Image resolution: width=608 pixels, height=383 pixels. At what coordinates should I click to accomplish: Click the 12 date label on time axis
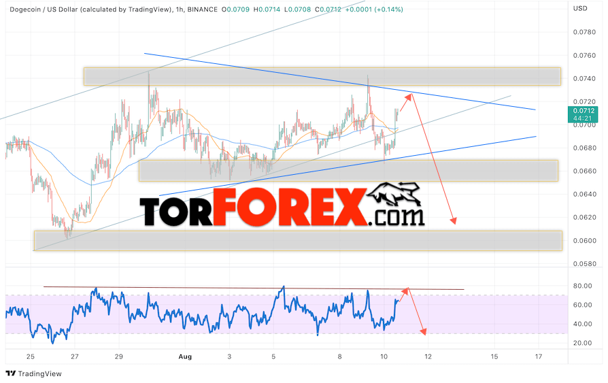(x=428, y=356)
